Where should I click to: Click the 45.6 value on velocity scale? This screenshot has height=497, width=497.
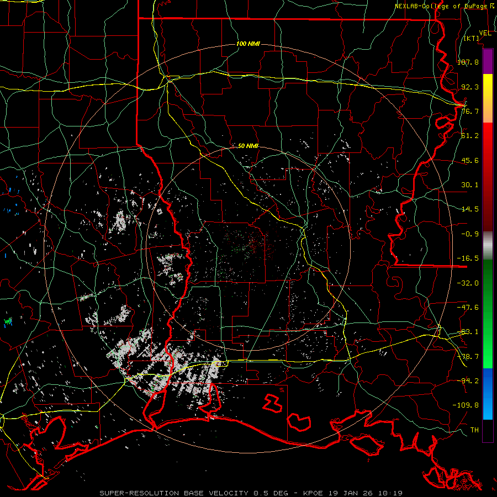(470, 160)
